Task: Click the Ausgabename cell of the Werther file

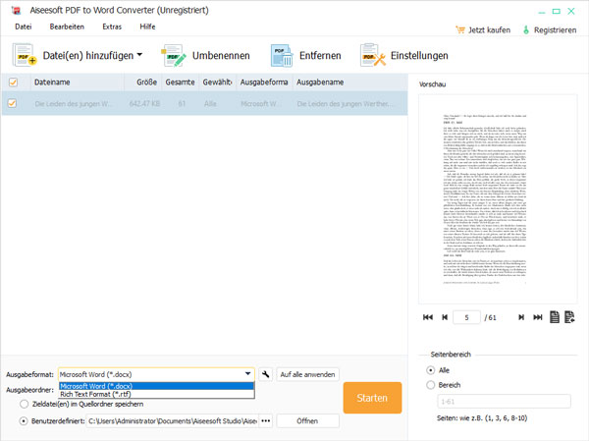Action: click(346, 104)
